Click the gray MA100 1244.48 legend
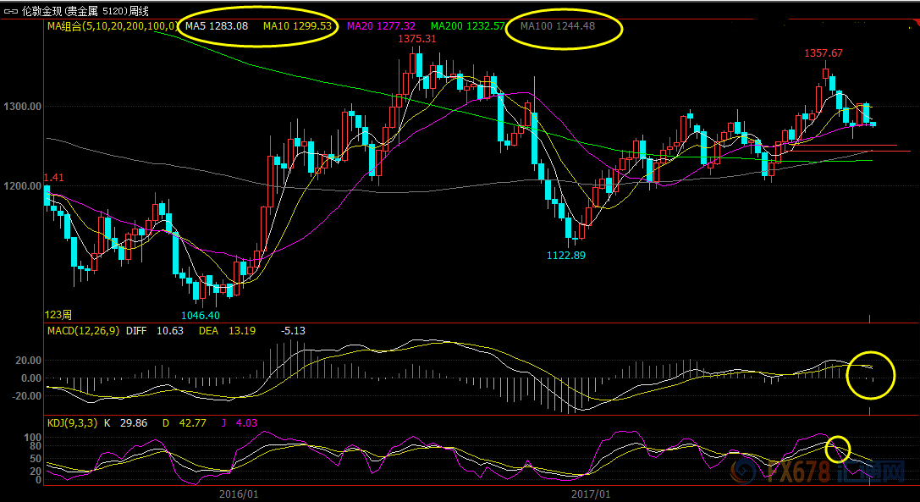 pyautogui.click(x=558, y=26)
